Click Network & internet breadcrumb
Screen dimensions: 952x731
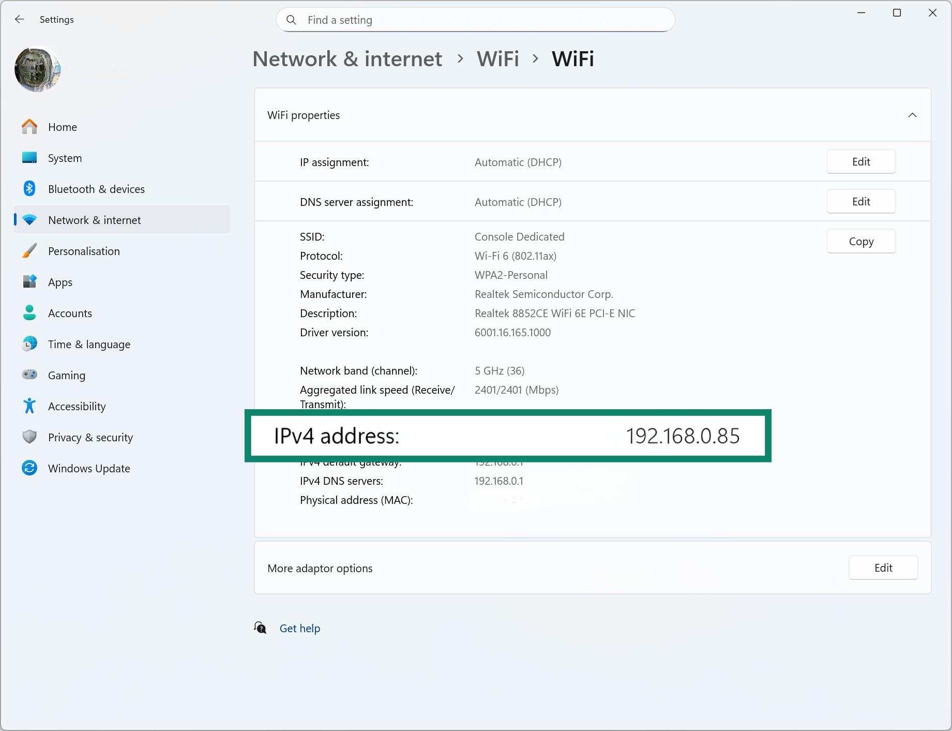click(347, 59)
